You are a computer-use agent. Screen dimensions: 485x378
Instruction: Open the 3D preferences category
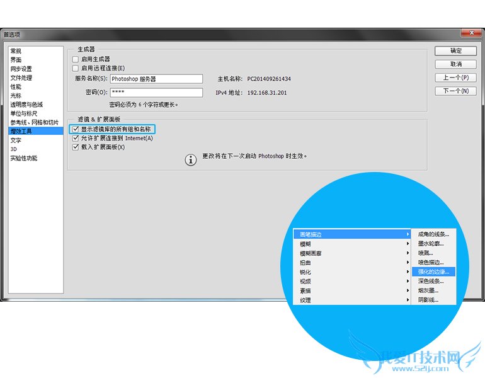(36, 149)
